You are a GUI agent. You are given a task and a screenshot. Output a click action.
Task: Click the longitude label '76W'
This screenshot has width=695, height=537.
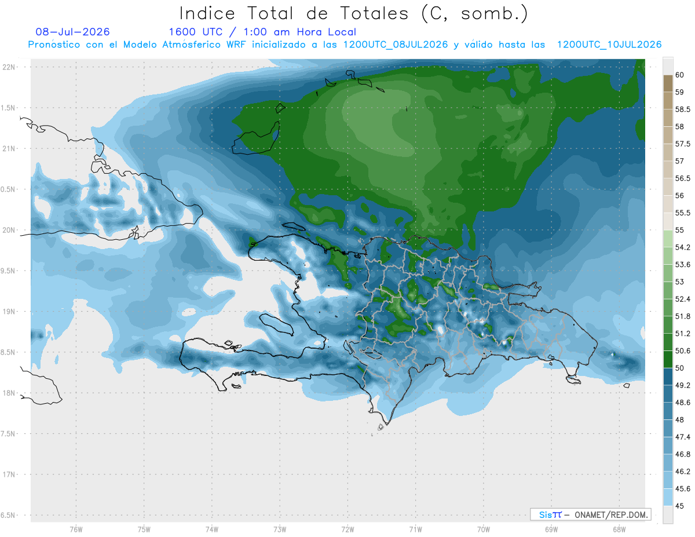pos(76,529)
